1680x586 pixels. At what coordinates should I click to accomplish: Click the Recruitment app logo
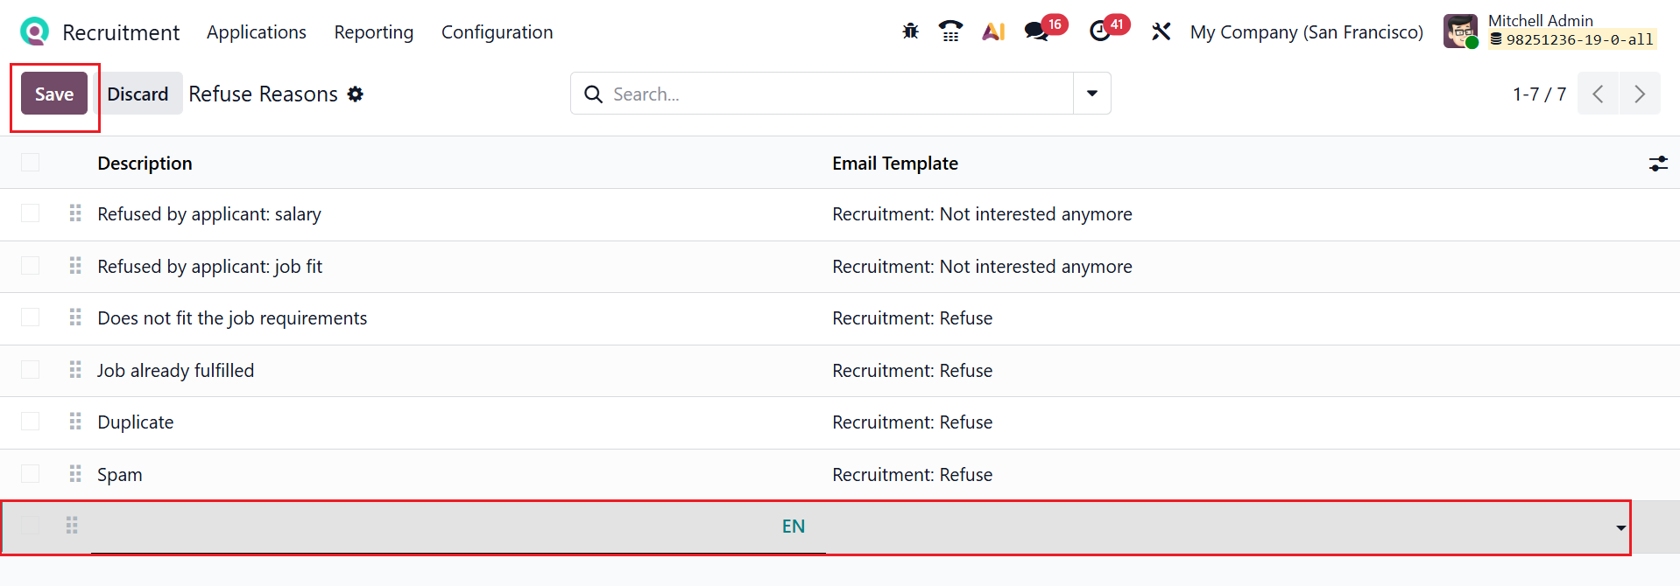click(x=34, y=31)
